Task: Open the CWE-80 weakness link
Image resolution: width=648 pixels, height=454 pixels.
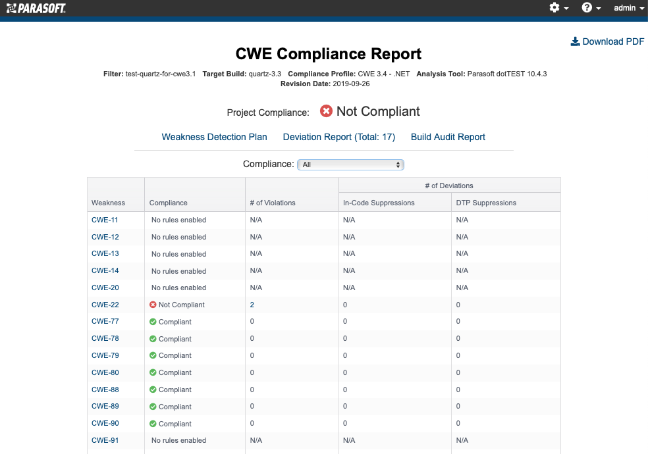Action: [105, 372]
